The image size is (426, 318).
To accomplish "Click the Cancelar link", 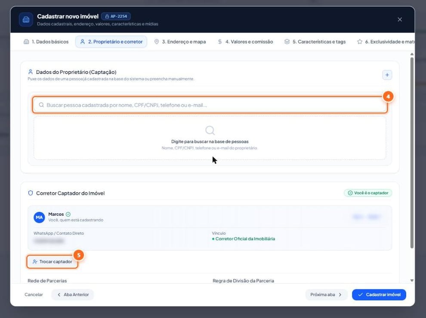I will [x=34, y=295].
